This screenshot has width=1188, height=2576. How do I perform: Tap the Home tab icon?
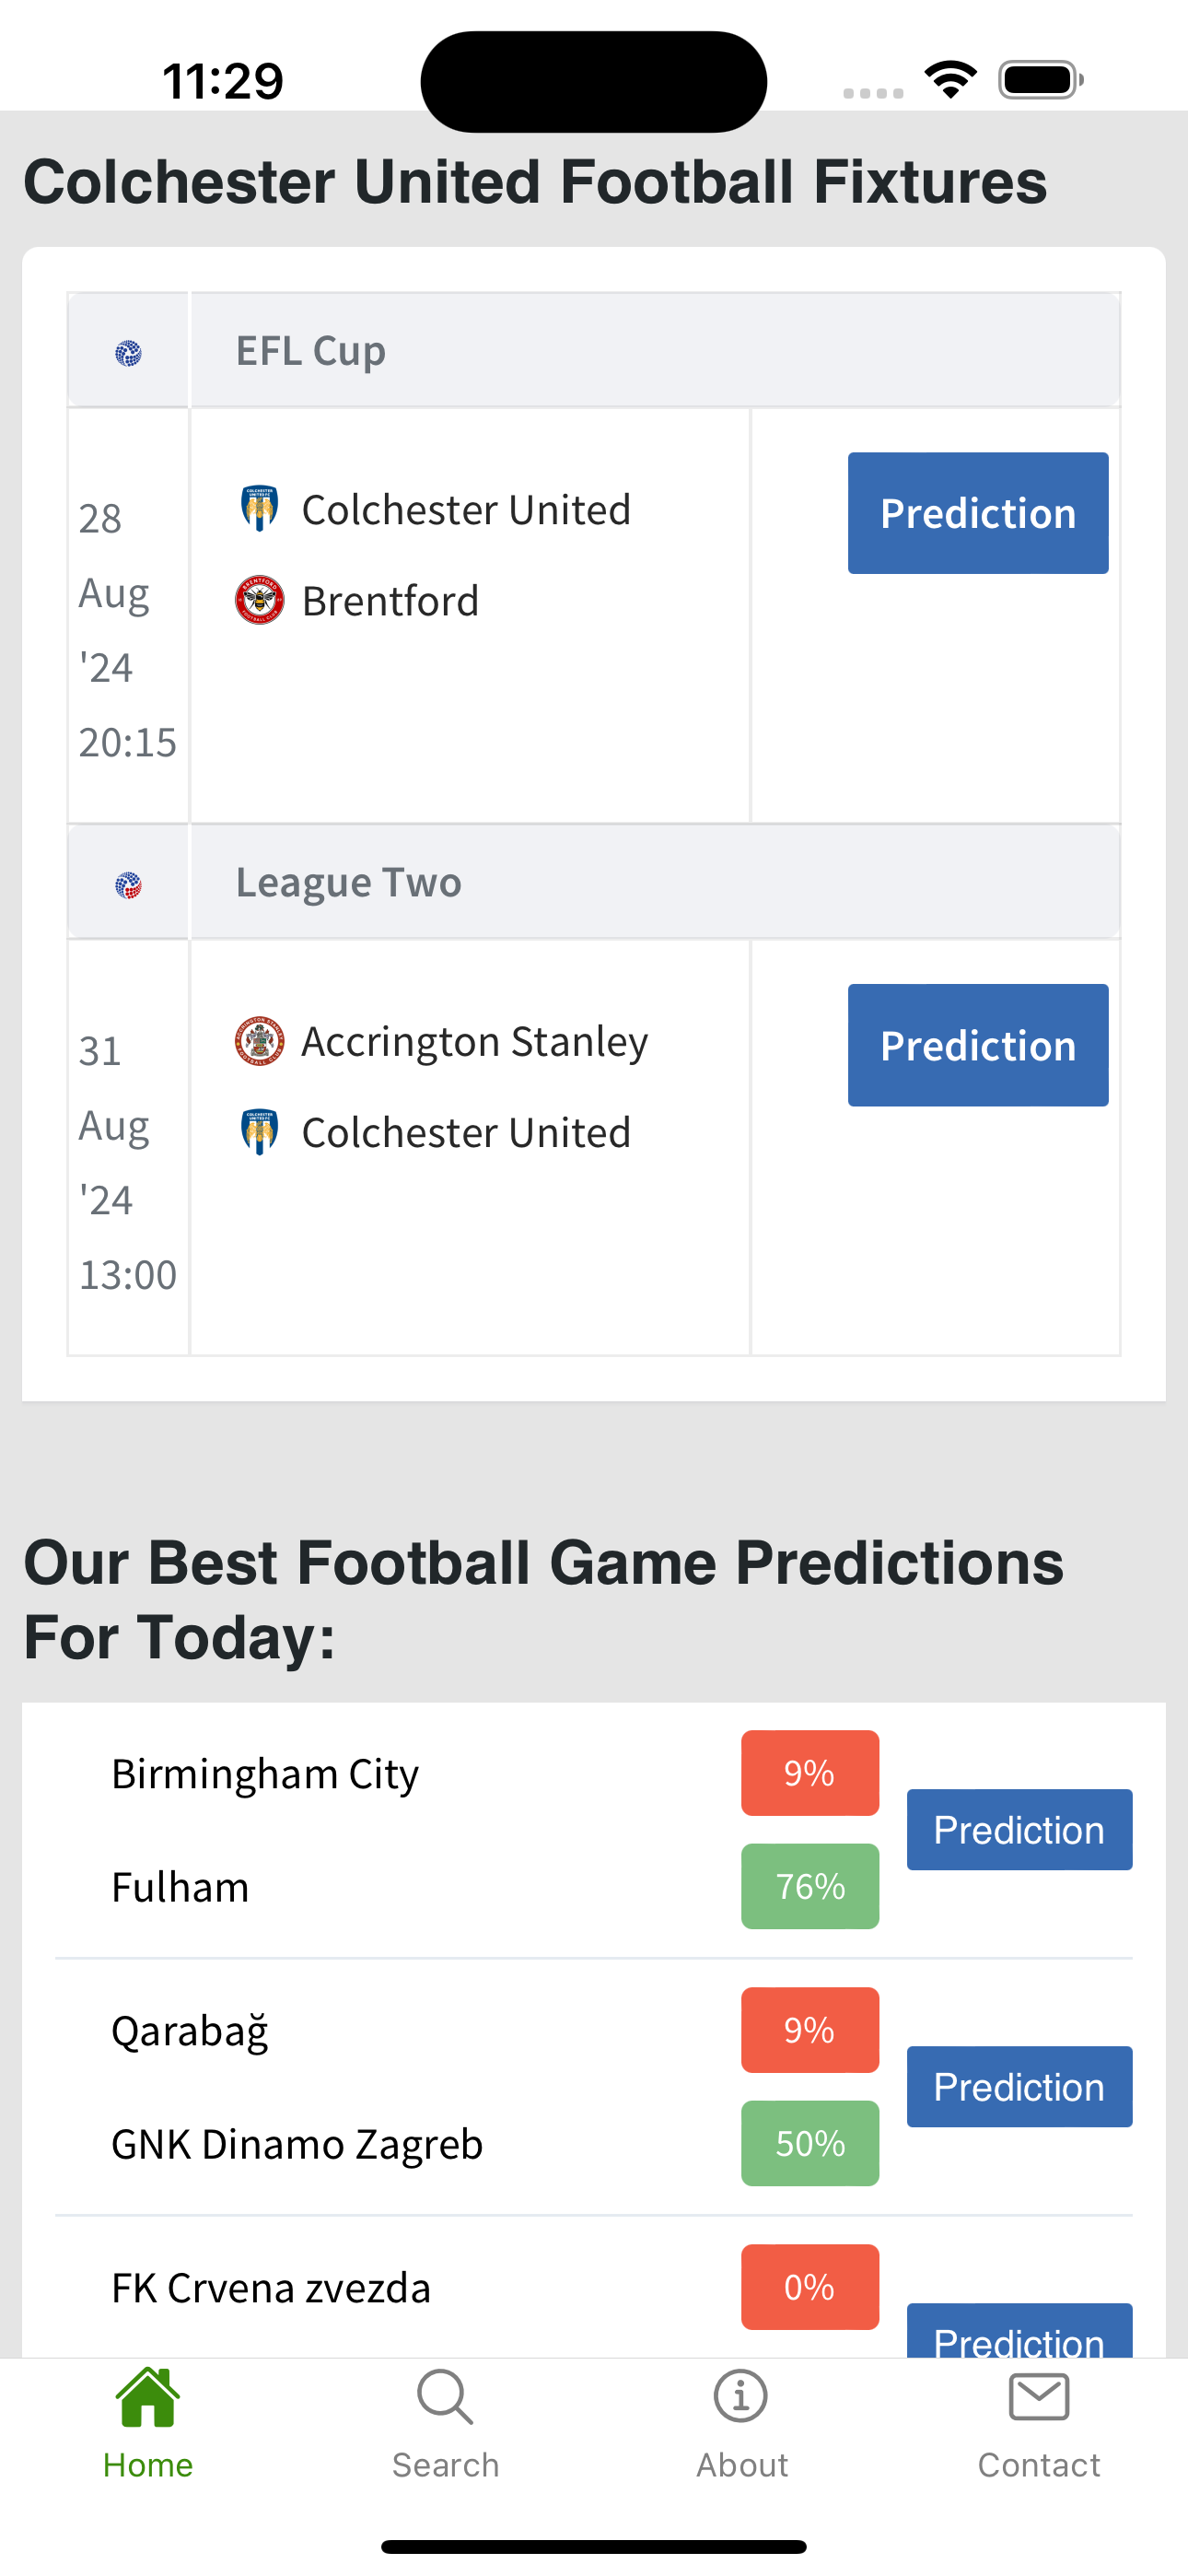click(x=148, y=2398)
